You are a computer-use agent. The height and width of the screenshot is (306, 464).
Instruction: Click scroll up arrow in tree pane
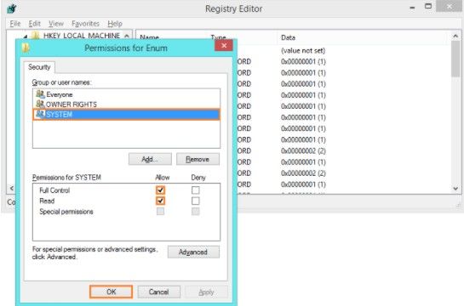tap(127, 36)
